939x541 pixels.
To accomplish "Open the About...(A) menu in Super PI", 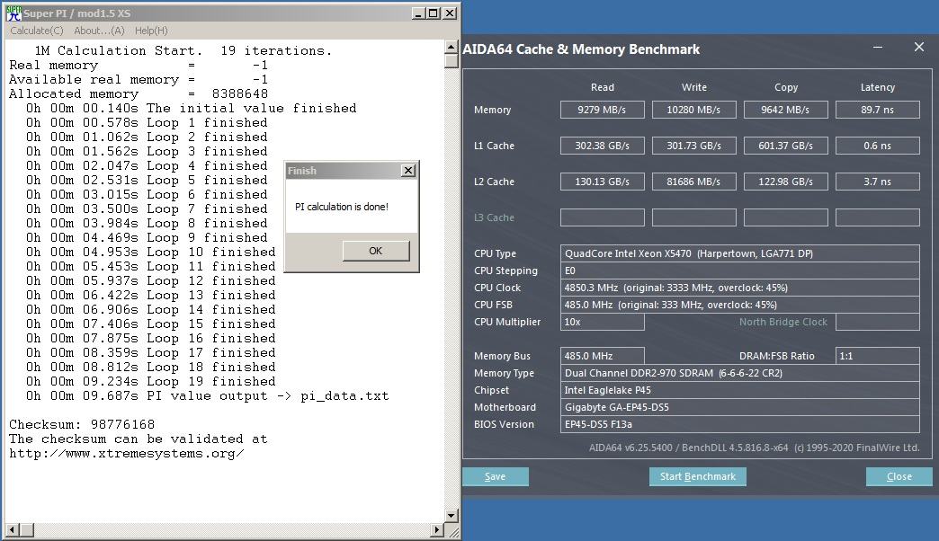I will pyautogui.click(x=100, y=31).
